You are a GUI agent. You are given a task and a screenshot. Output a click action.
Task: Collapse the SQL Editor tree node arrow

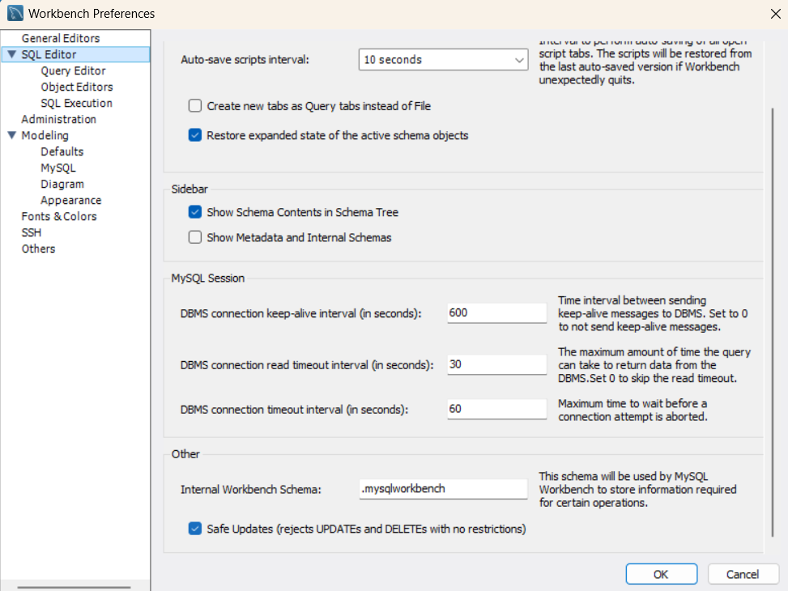click(12, 54)
